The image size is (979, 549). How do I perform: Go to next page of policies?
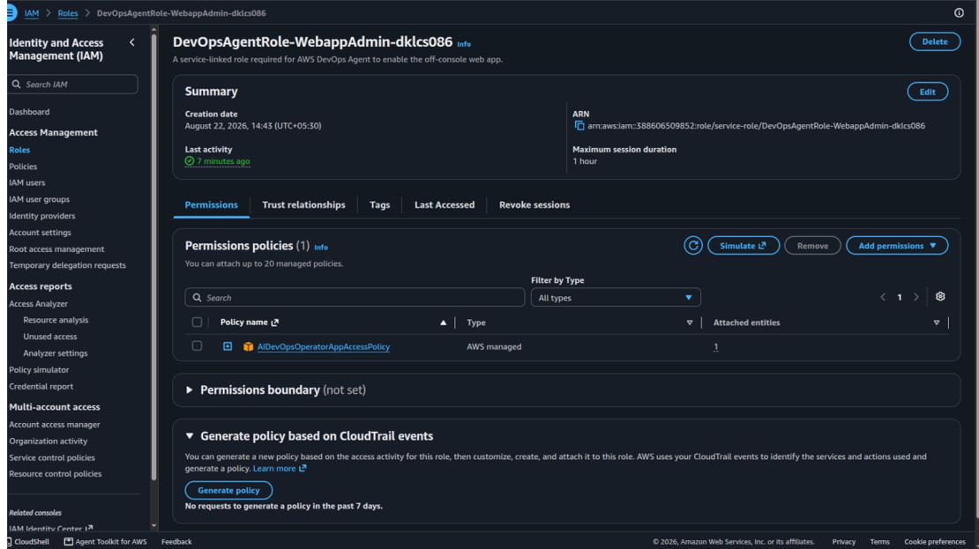tap(916, 298)
